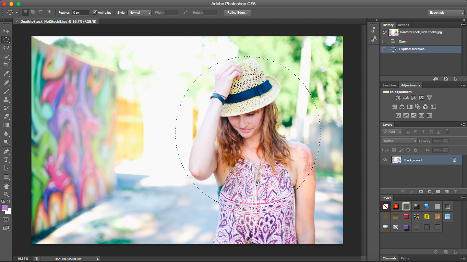The height and width of the screenshot is (262, 467).
Task: Select the Open history state
Action: pos(402,41)
